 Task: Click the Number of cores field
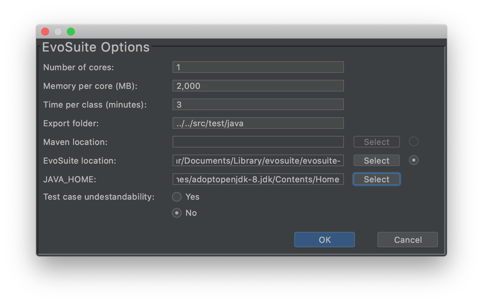(258, 67)
